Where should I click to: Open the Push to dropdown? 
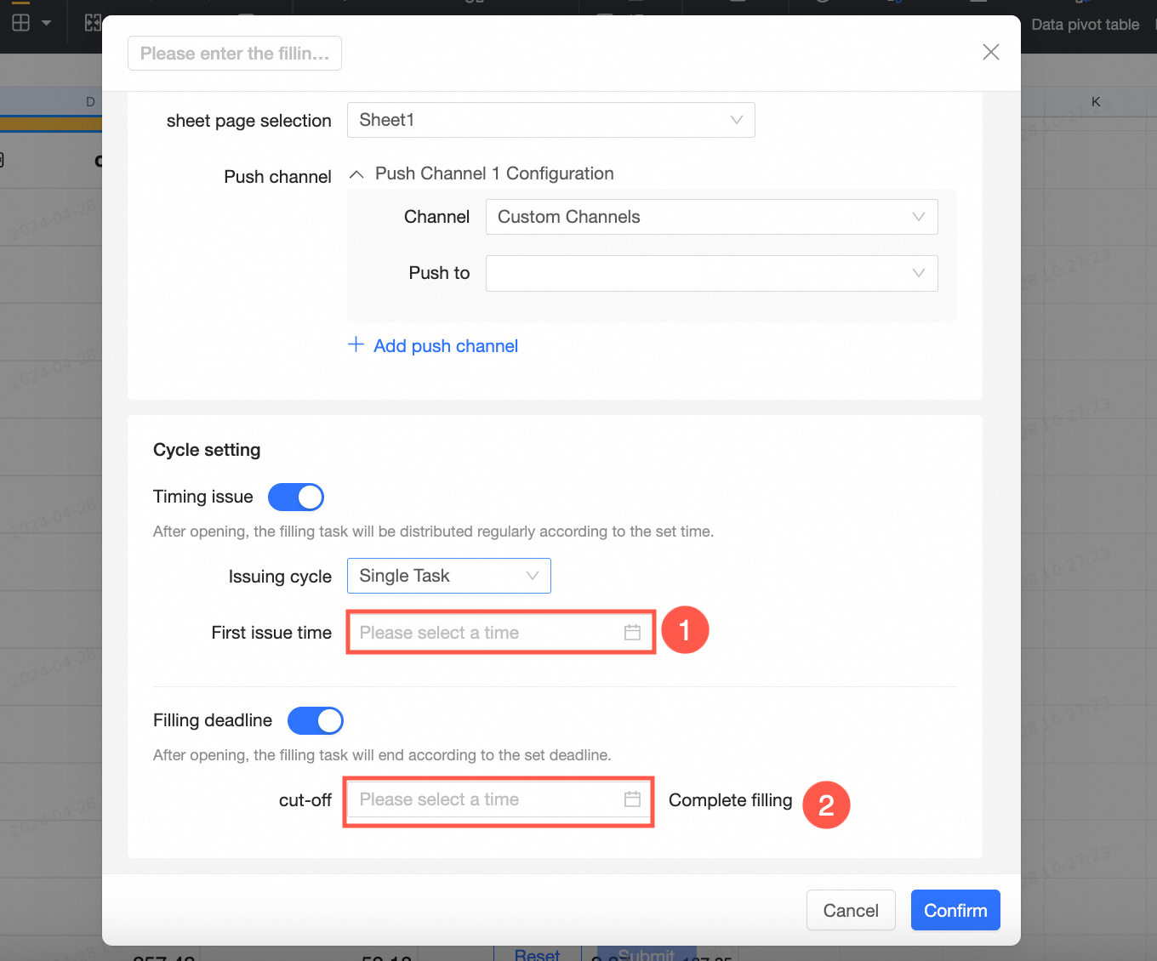711,273
